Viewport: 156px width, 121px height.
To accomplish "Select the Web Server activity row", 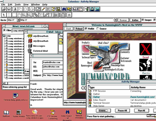I will point(122,106).
